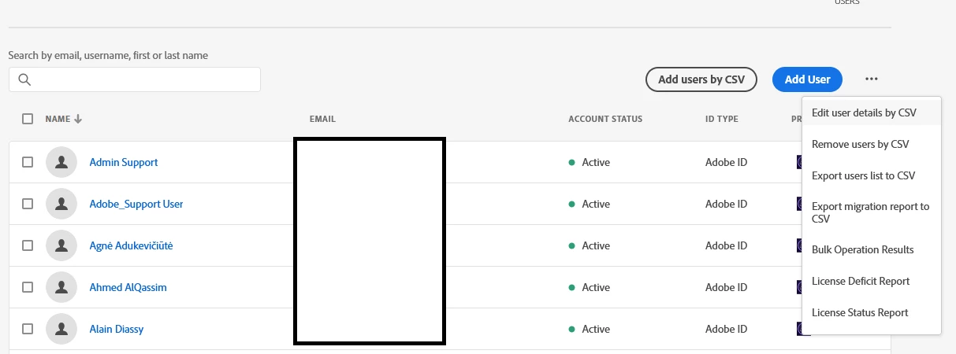Sort by name using the arrow icon

pyautogui.click(x=78, y=119)
